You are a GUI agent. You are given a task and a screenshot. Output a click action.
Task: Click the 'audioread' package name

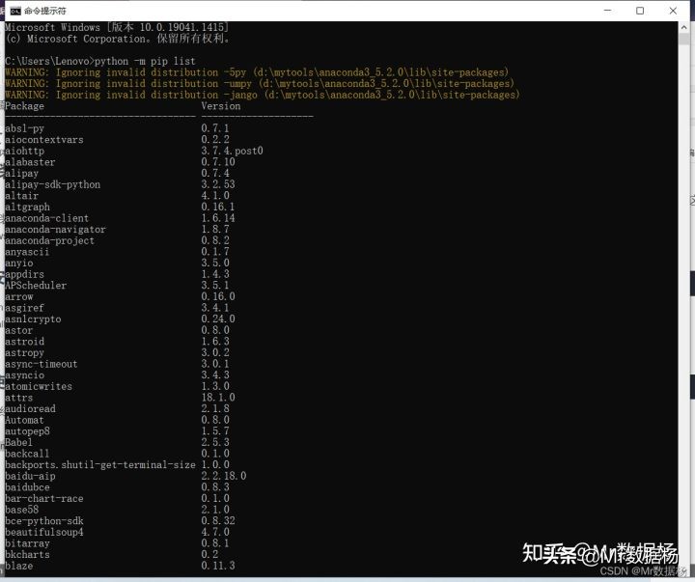pyautogui.click(x=30, y=408)
